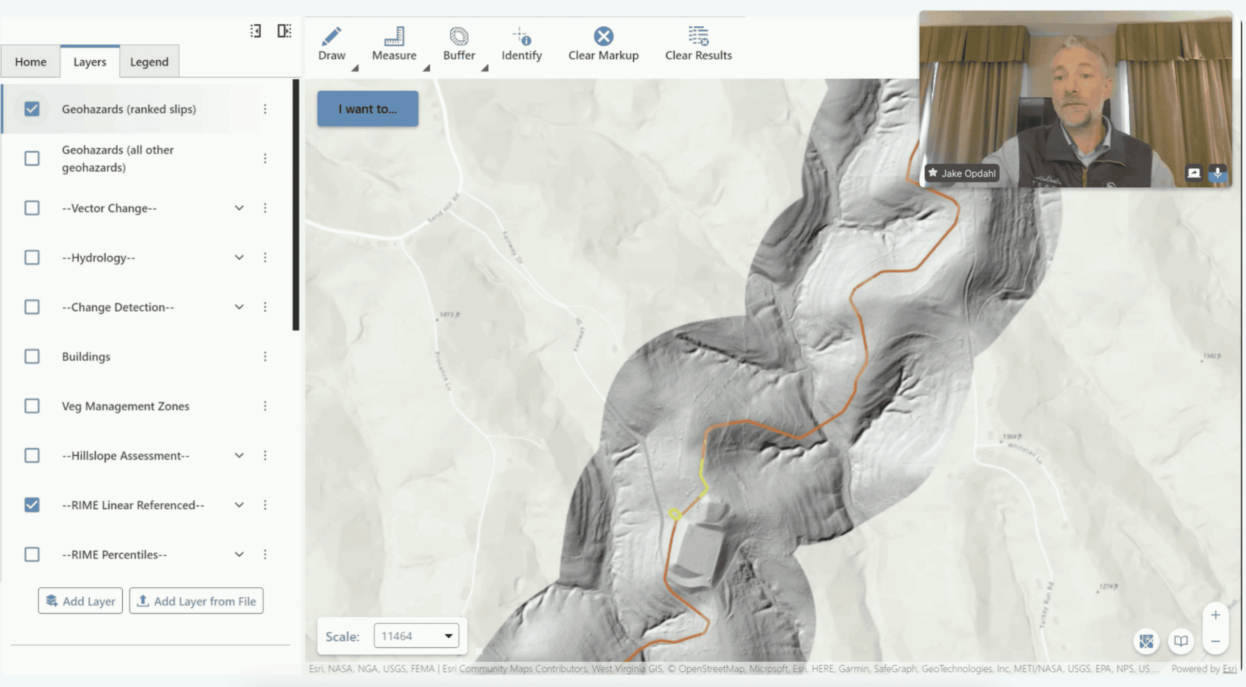Open the Measure ruler tool
Image resolution: width=1246 pixels, height=687 pixels.
tap(394, 37)
